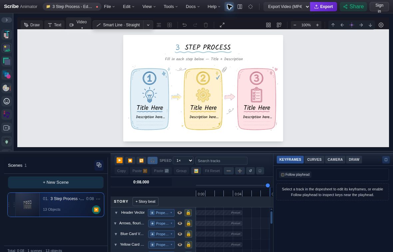Toggle the lock on Header Vector track

tap(188, 213)
